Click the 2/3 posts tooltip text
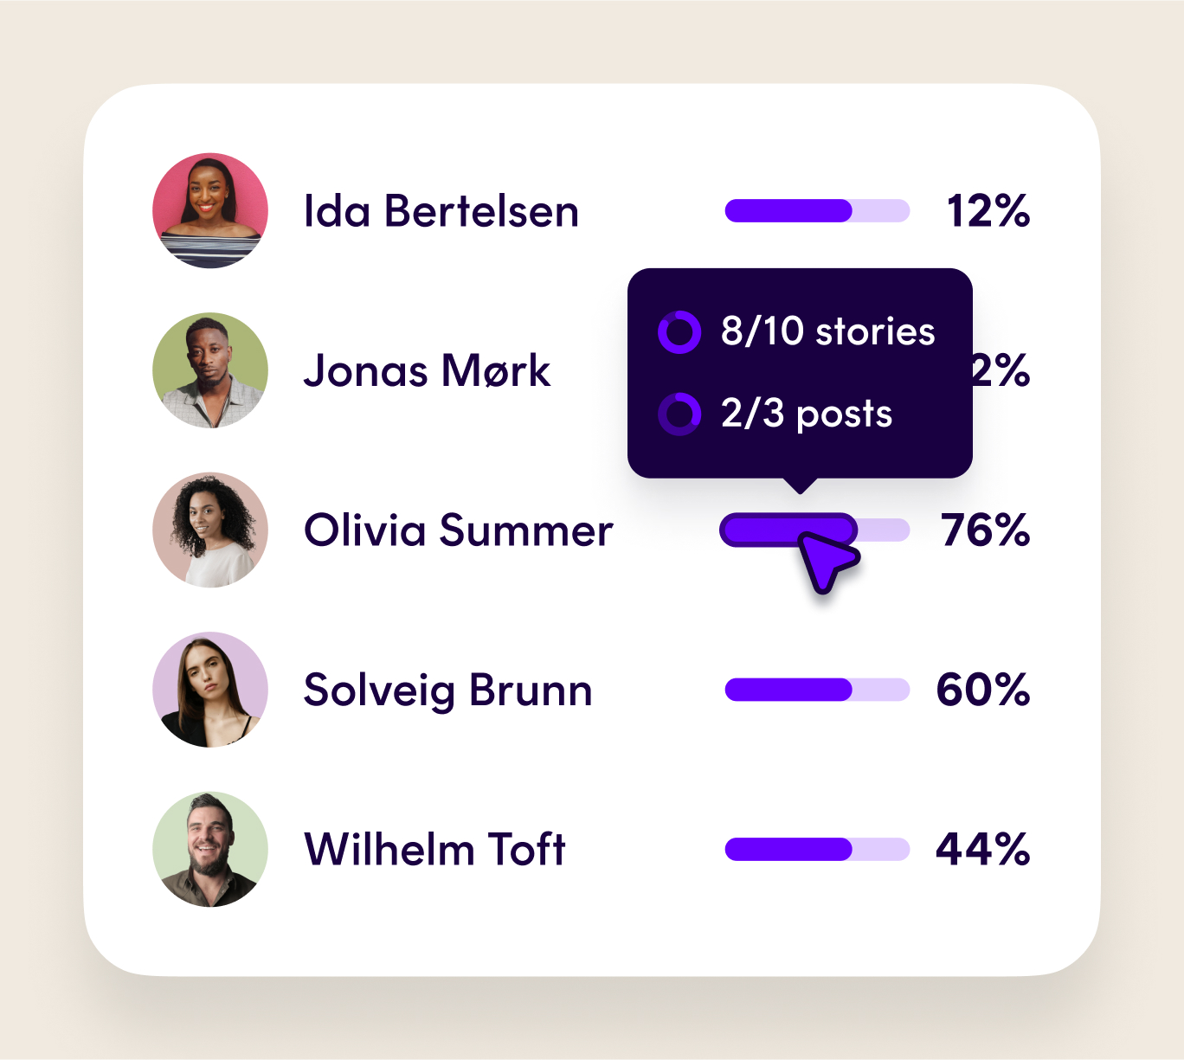 [x=807, y=414]
